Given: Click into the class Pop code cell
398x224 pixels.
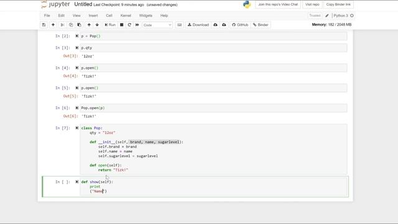Looking at the screenshot, I should click(213, 149).
